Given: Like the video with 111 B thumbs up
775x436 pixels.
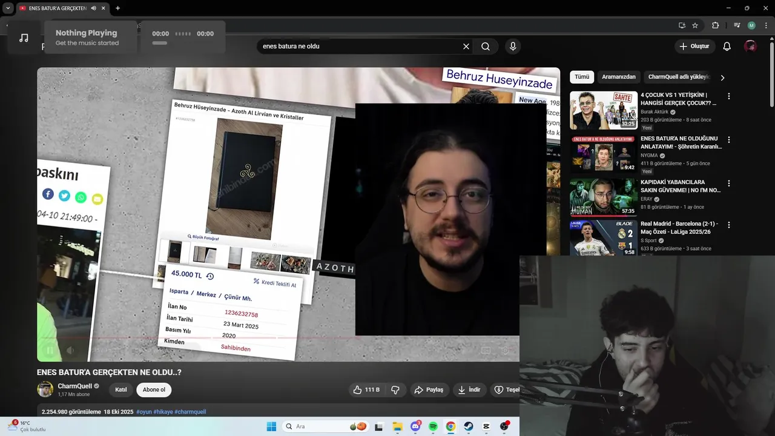Looking at the screenshot, I should tap(368, 390).
